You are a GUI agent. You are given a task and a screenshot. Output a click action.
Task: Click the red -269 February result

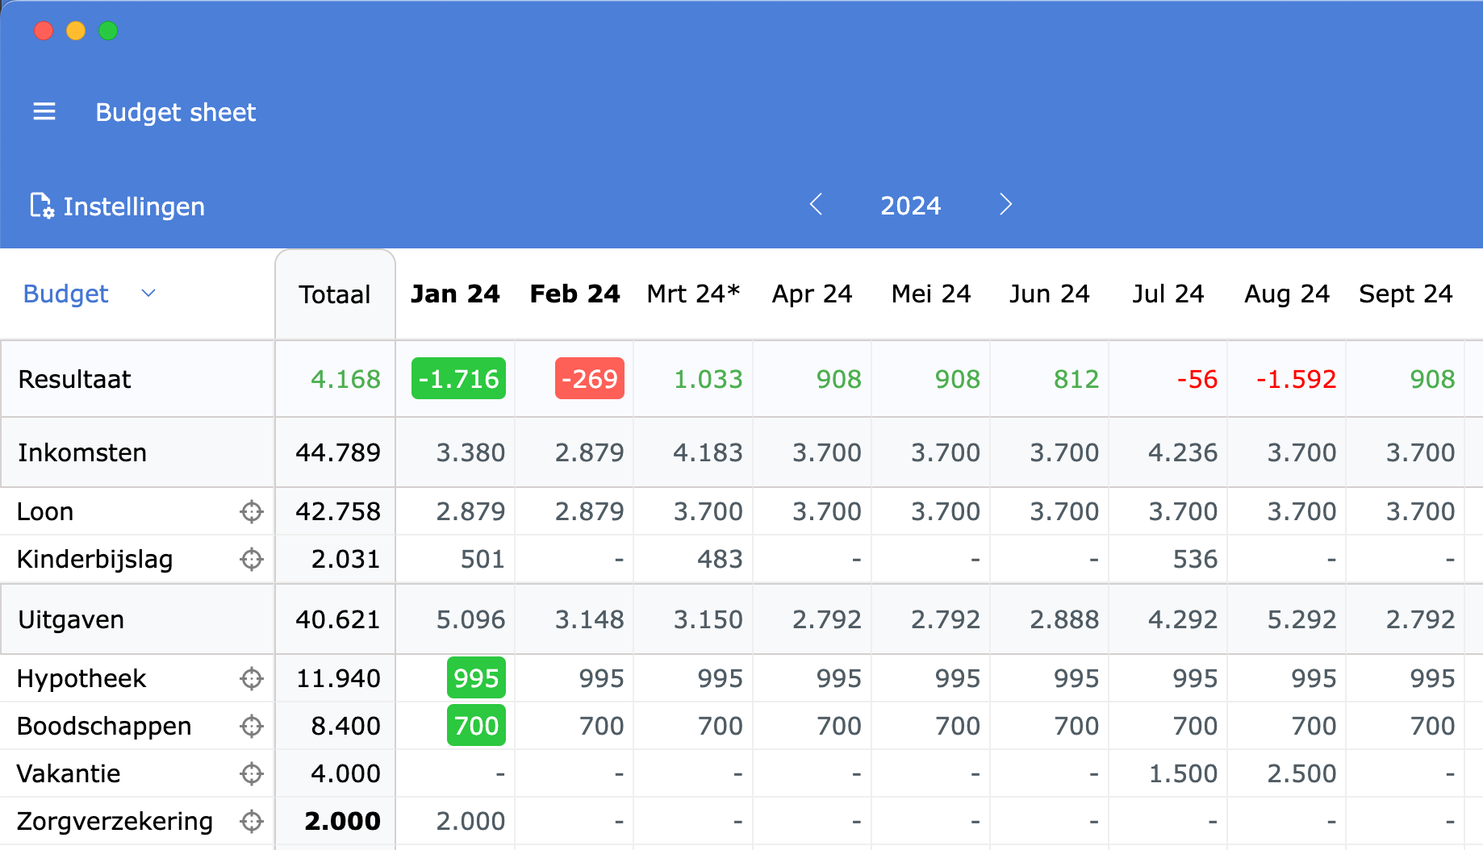pos(589,379)
